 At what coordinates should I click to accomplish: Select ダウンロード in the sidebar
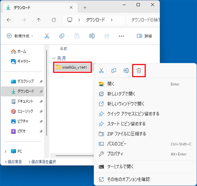(22, 91)
